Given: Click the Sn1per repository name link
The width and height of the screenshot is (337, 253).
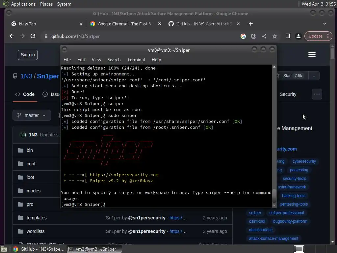Looking at the screenshot, I should tap(48, 76).
